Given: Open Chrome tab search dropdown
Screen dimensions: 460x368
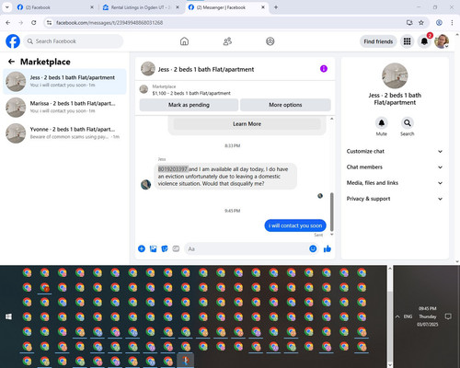Looking at the screenshot, I should tap(6, 7).
